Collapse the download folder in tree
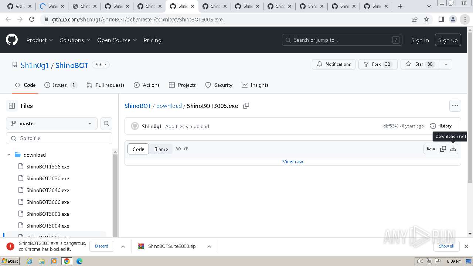 click(9, 155)
